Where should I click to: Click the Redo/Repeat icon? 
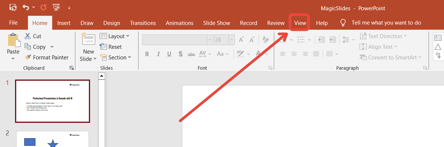(43, 7)
